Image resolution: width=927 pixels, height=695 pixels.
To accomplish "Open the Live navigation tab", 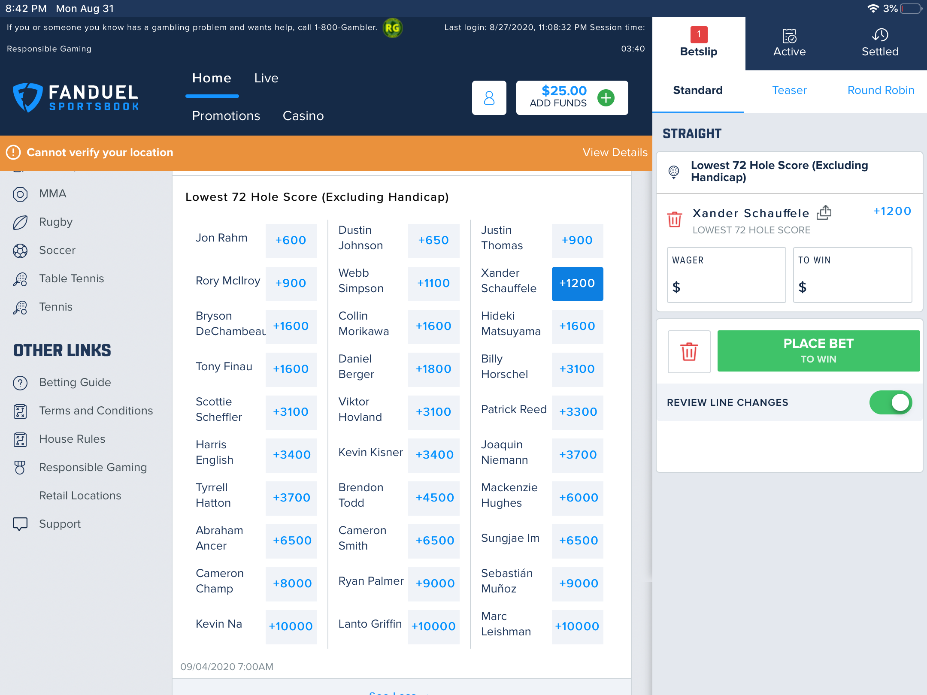I will pos(266,78).
